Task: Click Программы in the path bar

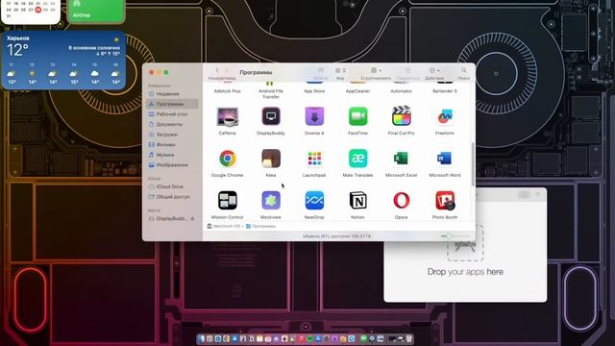Action: (260, 227)
